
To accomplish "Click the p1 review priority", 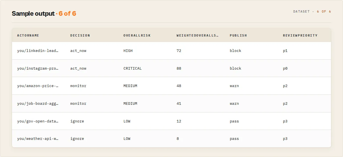I will 285,51.
